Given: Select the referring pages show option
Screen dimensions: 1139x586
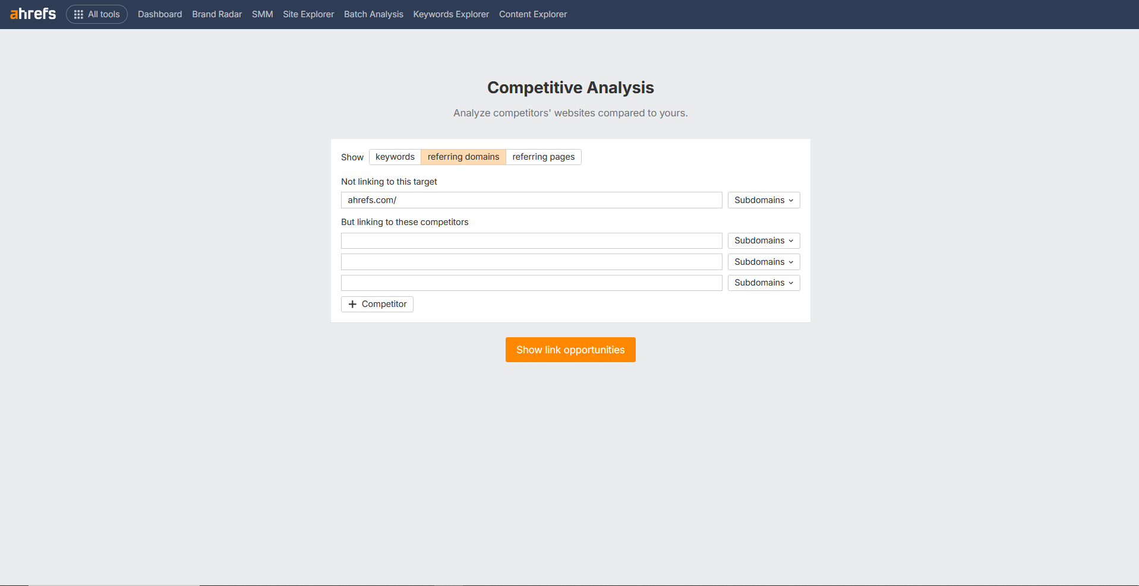Looking at the screenshot, I should point(543,157).
